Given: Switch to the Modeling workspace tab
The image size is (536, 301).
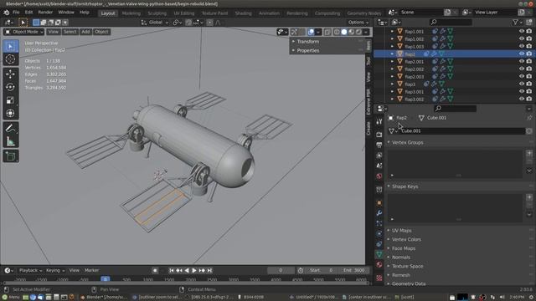Looking at the screenshot, I should [131, 13].
